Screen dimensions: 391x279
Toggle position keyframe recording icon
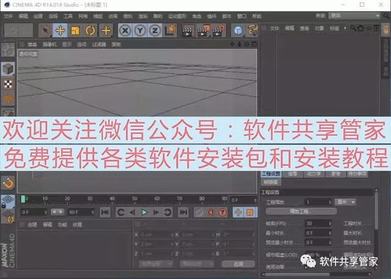pos(238,212)
